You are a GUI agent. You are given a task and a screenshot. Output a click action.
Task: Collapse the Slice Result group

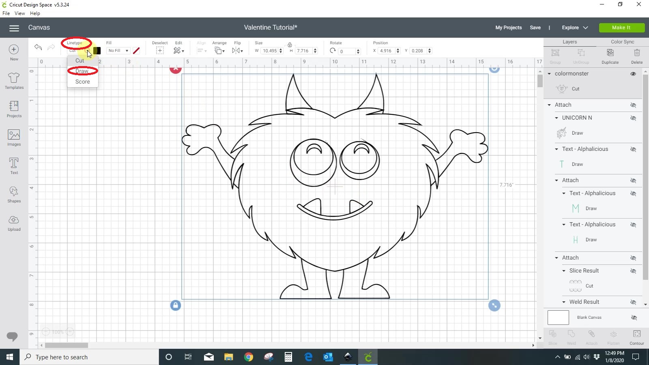click(564, 271)
